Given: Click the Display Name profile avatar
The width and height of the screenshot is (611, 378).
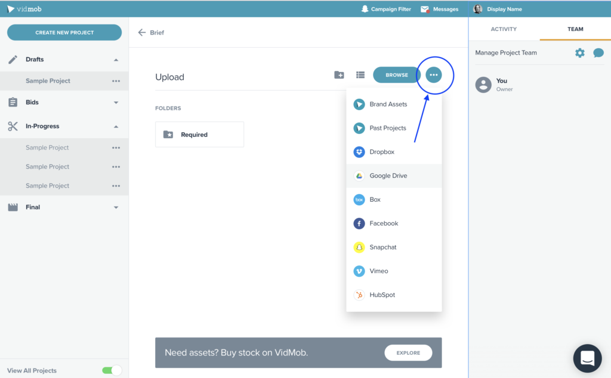Looking at the screenshot, I should click(478, 9).
